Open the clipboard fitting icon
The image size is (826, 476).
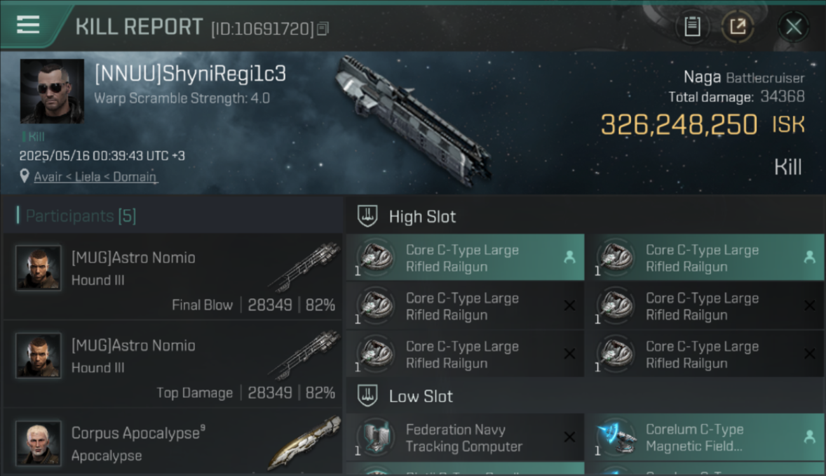click(x=692, y=27)
